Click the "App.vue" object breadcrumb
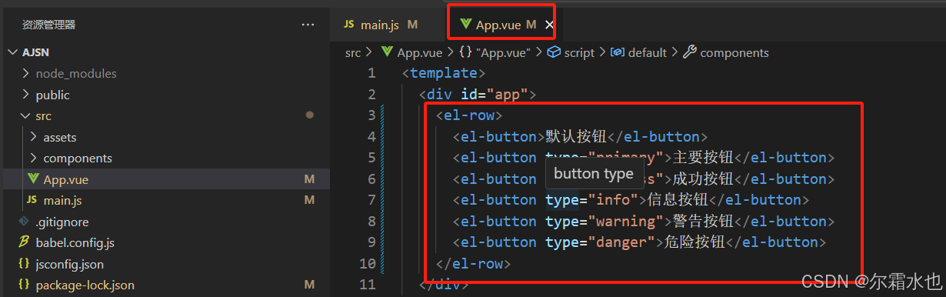This screenshot has width=946, height=297. coord(504,53)
